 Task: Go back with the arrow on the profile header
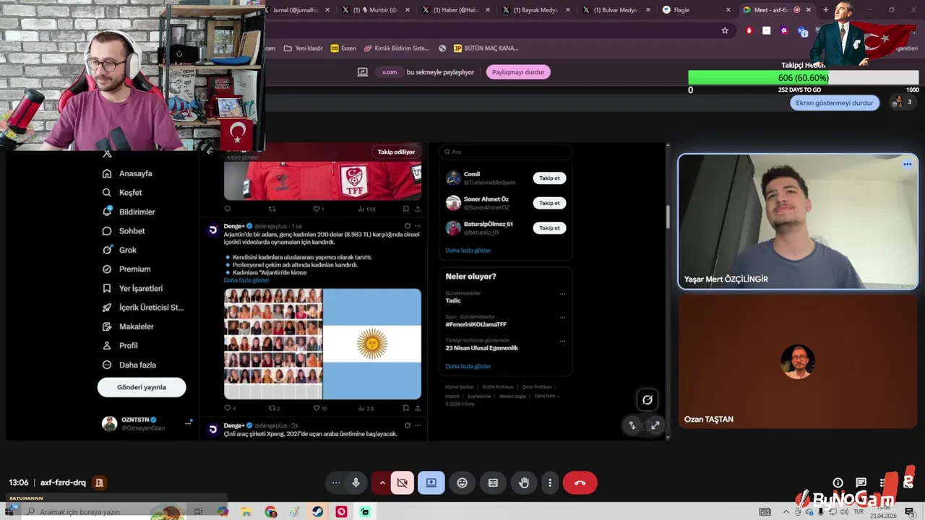210,152
